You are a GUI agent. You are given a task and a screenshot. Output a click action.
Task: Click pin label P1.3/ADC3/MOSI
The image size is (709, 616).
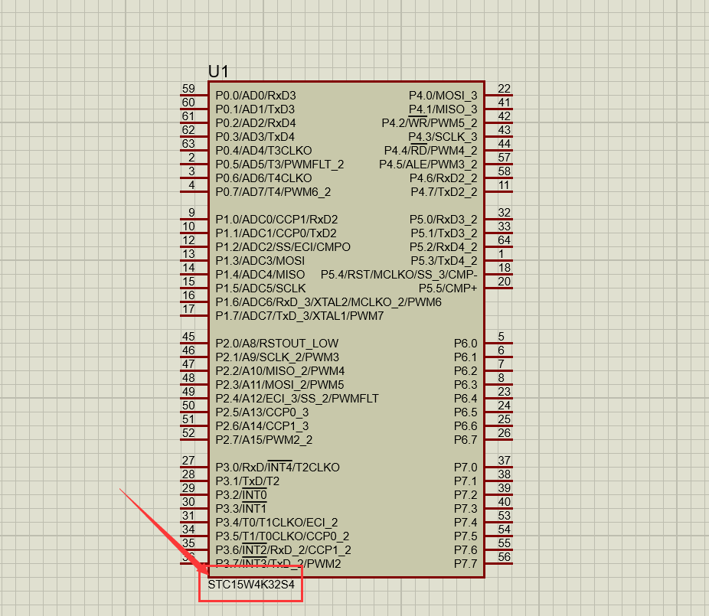pos(260,261)
